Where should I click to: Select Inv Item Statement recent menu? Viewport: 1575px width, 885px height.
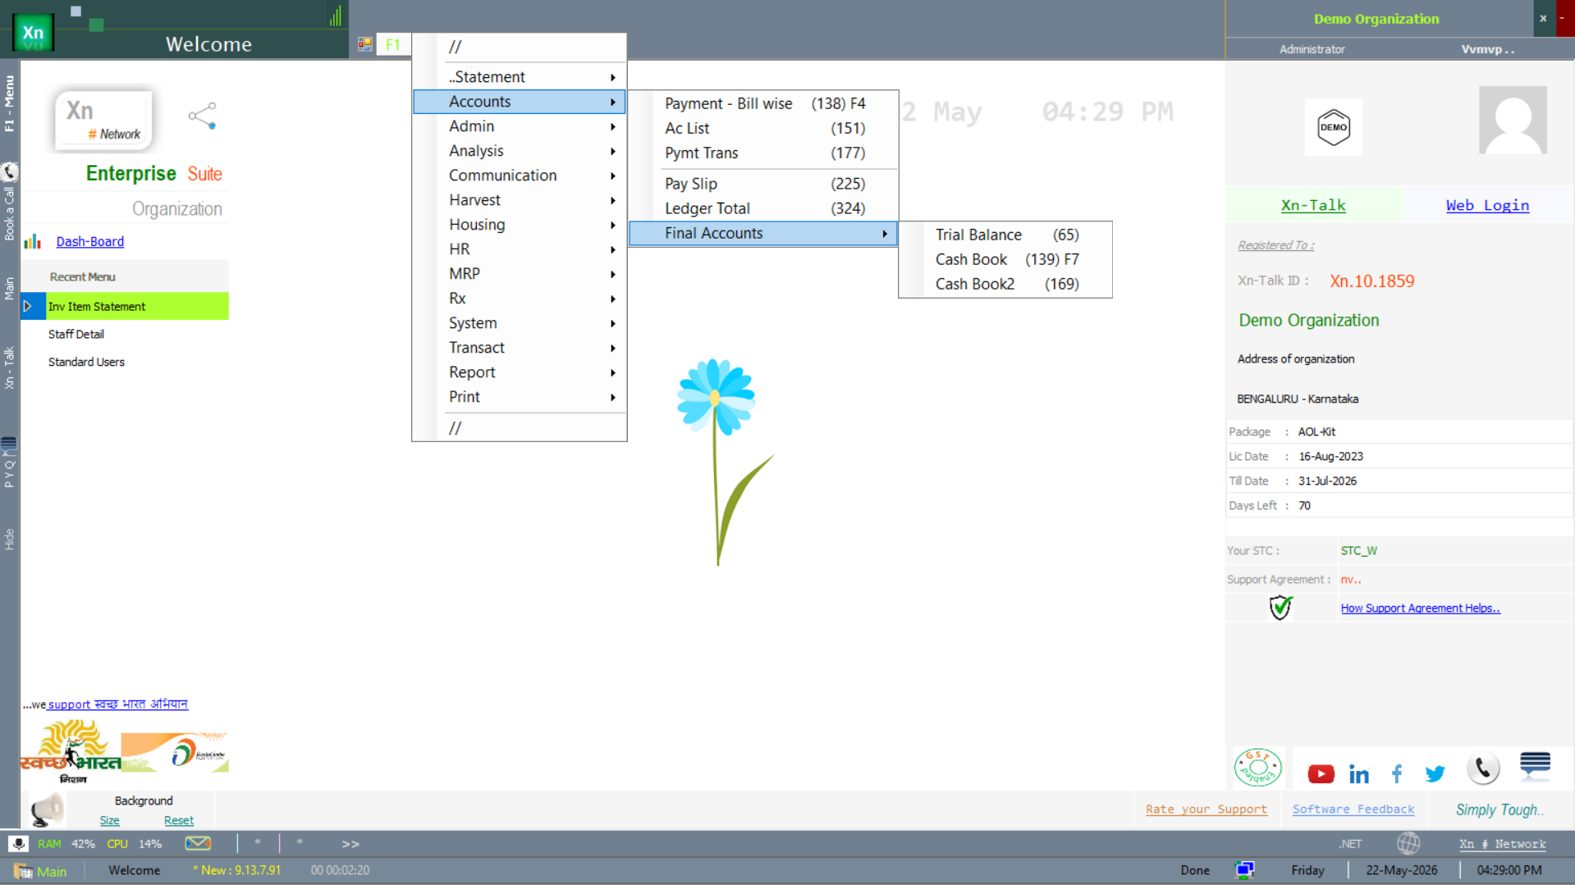tap(137, 306)
